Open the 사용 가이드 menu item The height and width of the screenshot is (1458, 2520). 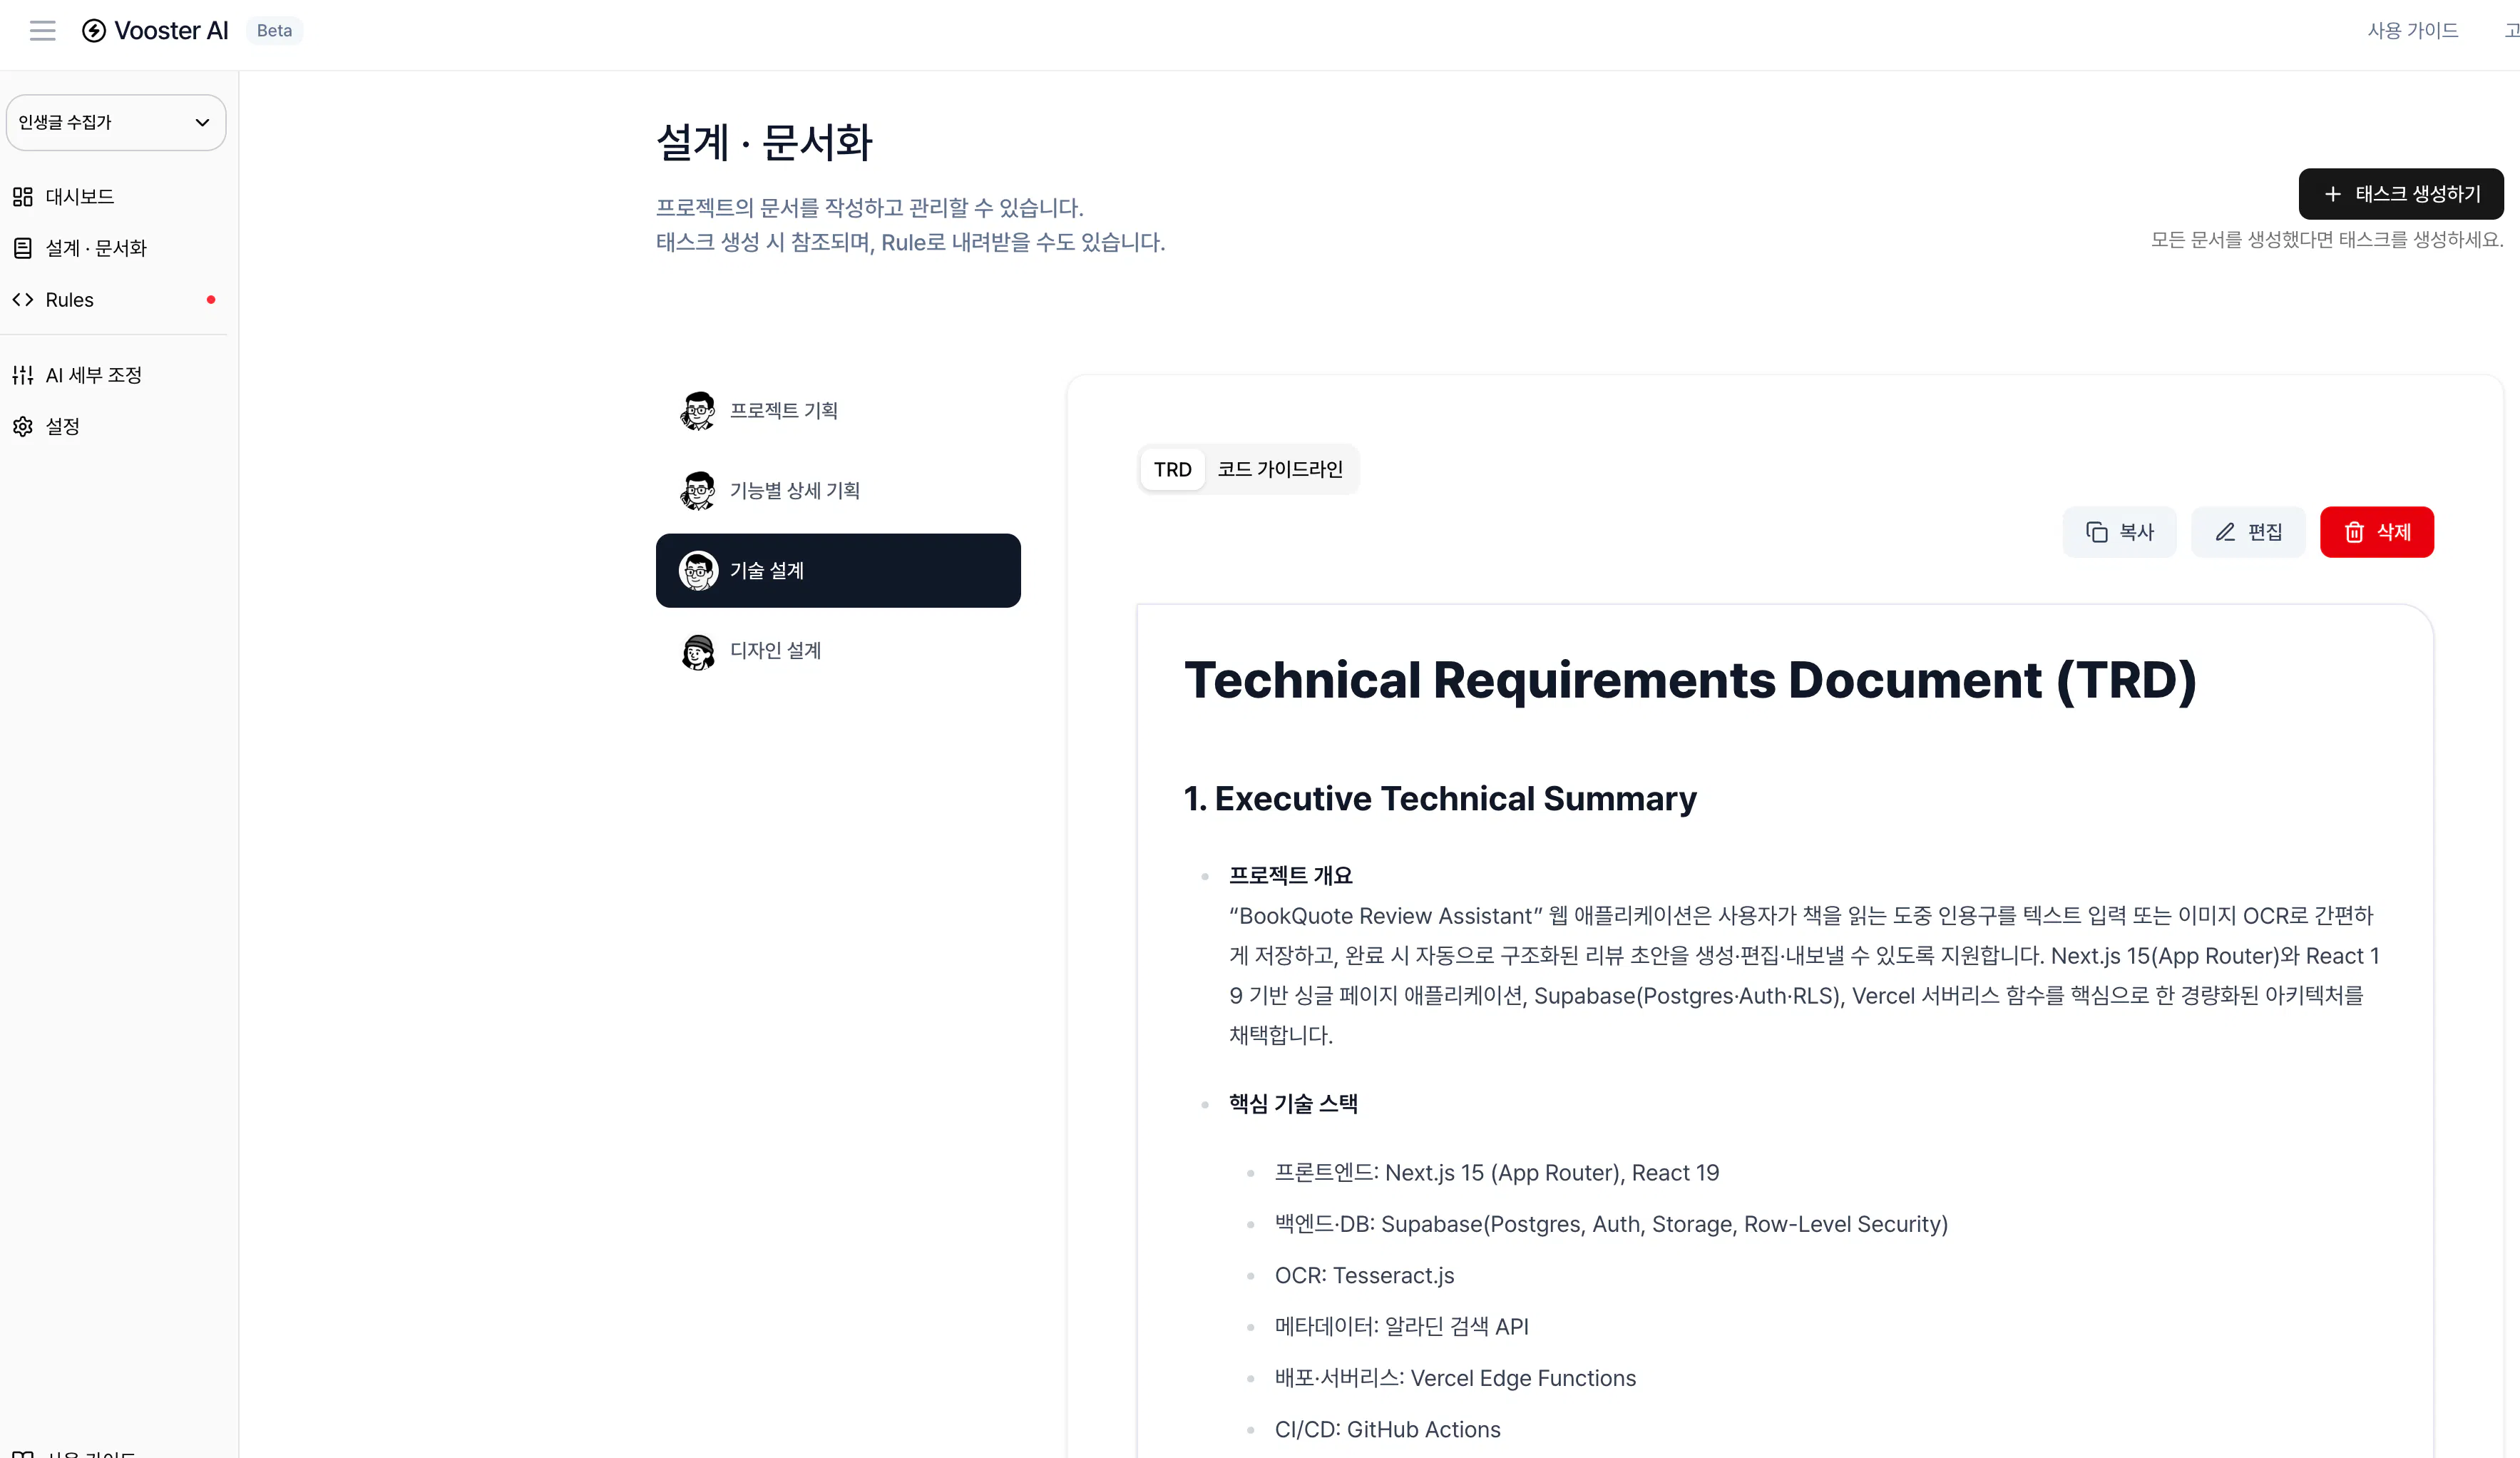click(2414, 30)
